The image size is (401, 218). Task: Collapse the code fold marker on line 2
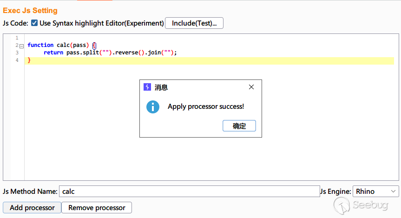(22, 46)
